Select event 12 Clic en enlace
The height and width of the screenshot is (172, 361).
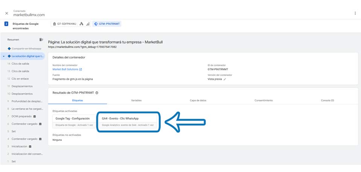coord(20,79)
